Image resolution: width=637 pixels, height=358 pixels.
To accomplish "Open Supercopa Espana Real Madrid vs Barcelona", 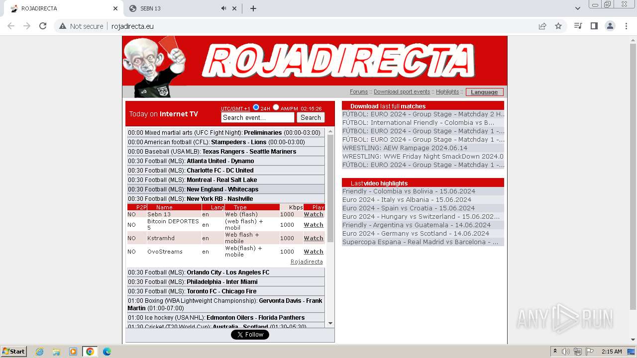I will [420, 242].
